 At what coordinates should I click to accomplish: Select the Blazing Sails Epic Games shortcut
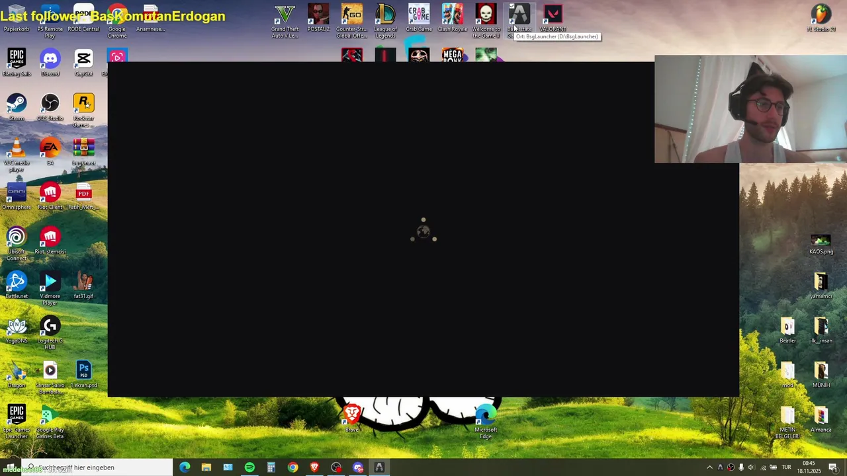tap(17, 62)
